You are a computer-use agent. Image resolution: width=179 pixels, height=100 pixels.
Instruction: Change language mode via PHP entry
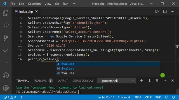coord(158,97)
